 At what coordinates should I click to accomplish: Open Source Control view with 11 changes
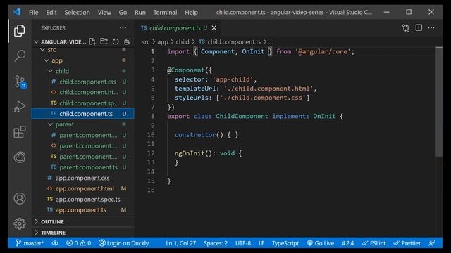[x=20, y=82]
